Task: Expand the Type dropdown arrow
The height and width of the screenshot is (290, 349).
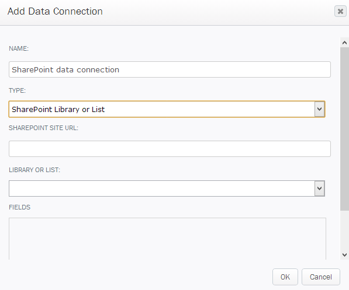Action: pos(319,109)
